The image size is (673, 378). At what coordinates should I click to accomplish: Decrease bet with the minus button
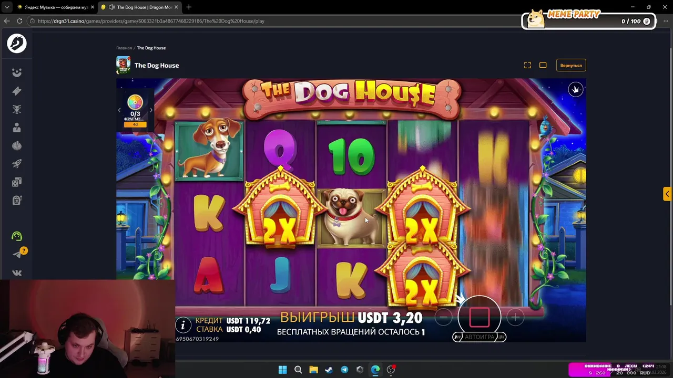444,317
